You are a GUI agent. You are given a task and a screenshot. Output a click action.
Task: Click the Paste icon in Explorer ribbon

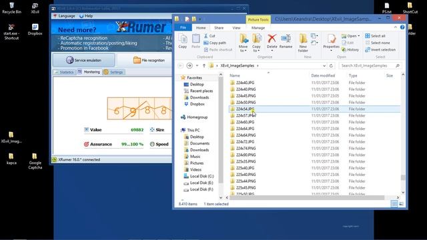195,41
